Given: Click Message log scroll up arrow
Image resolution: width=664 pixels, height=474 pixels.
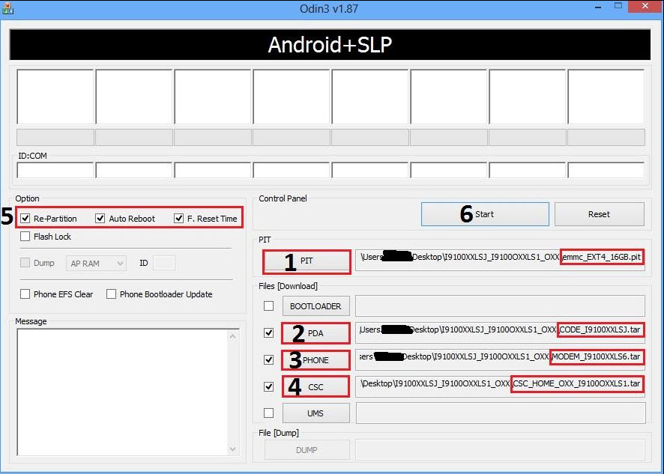Looking at the screenshot, I should pyautogui.click(x=232, y=336).
